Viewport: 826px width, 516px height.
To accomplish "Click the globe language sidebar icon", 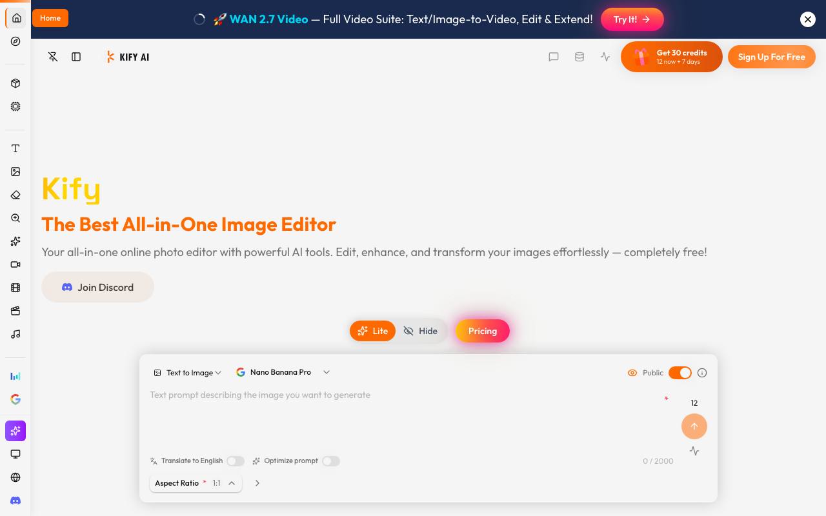I will (15, 477).
